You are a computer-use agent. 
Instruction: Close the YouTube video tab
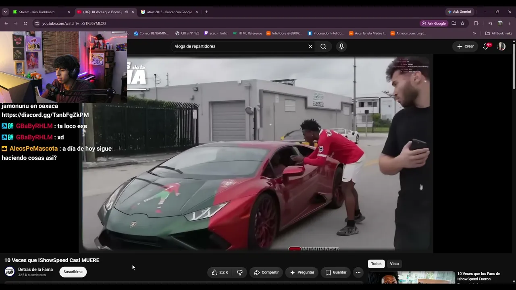click(133, 12)
